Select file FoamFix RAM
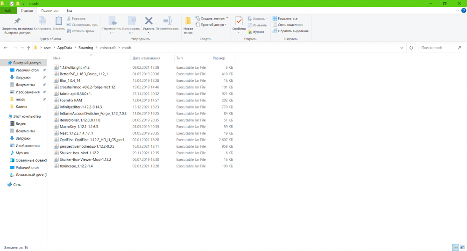Image resolution: width=467 pixels, height=251 pixels. click(x=71, y=100)
